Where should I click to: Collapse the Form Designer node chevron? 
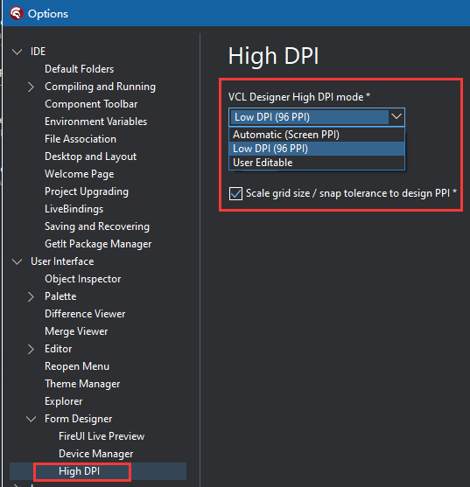[32, 419]
